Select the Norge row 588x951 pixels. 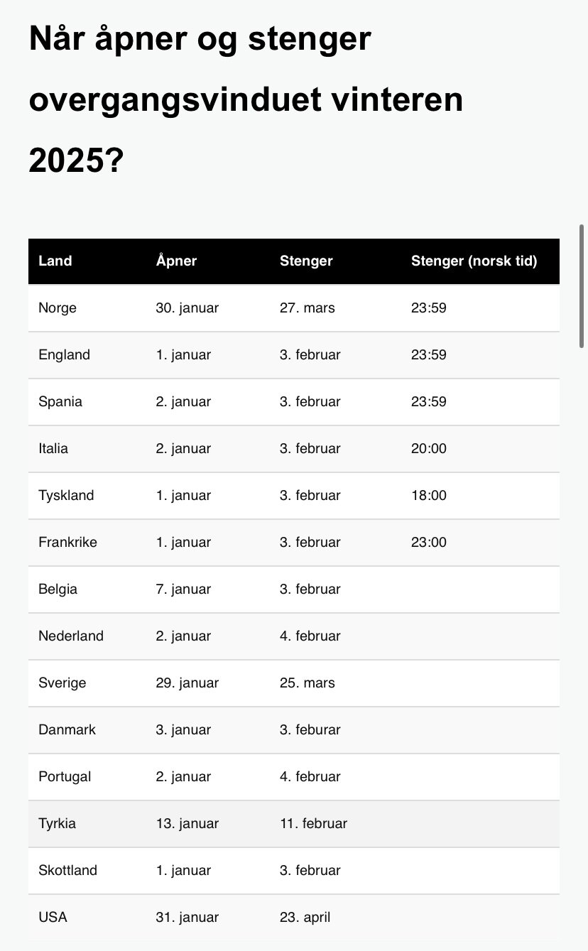tap(294, 308)
